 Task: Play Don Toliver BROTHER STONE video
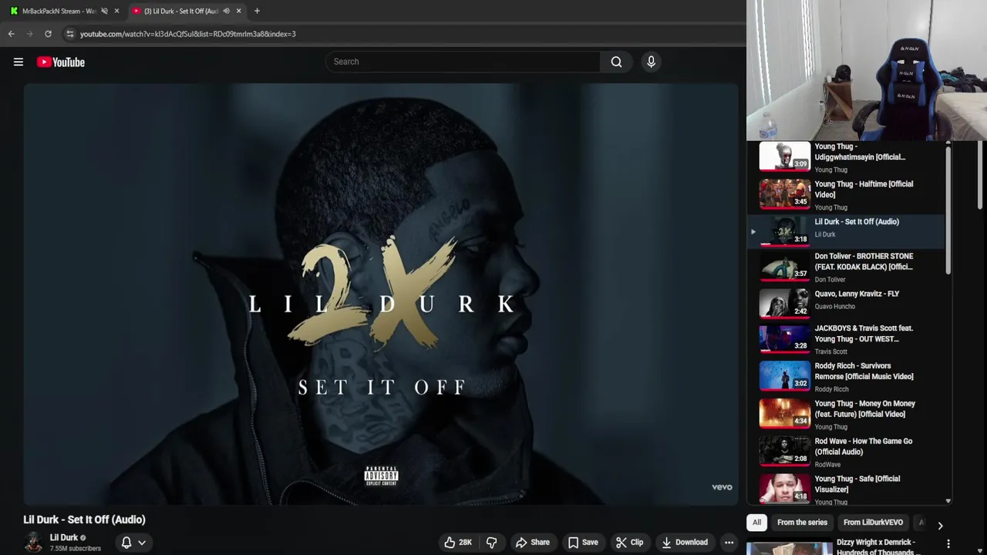846,267
